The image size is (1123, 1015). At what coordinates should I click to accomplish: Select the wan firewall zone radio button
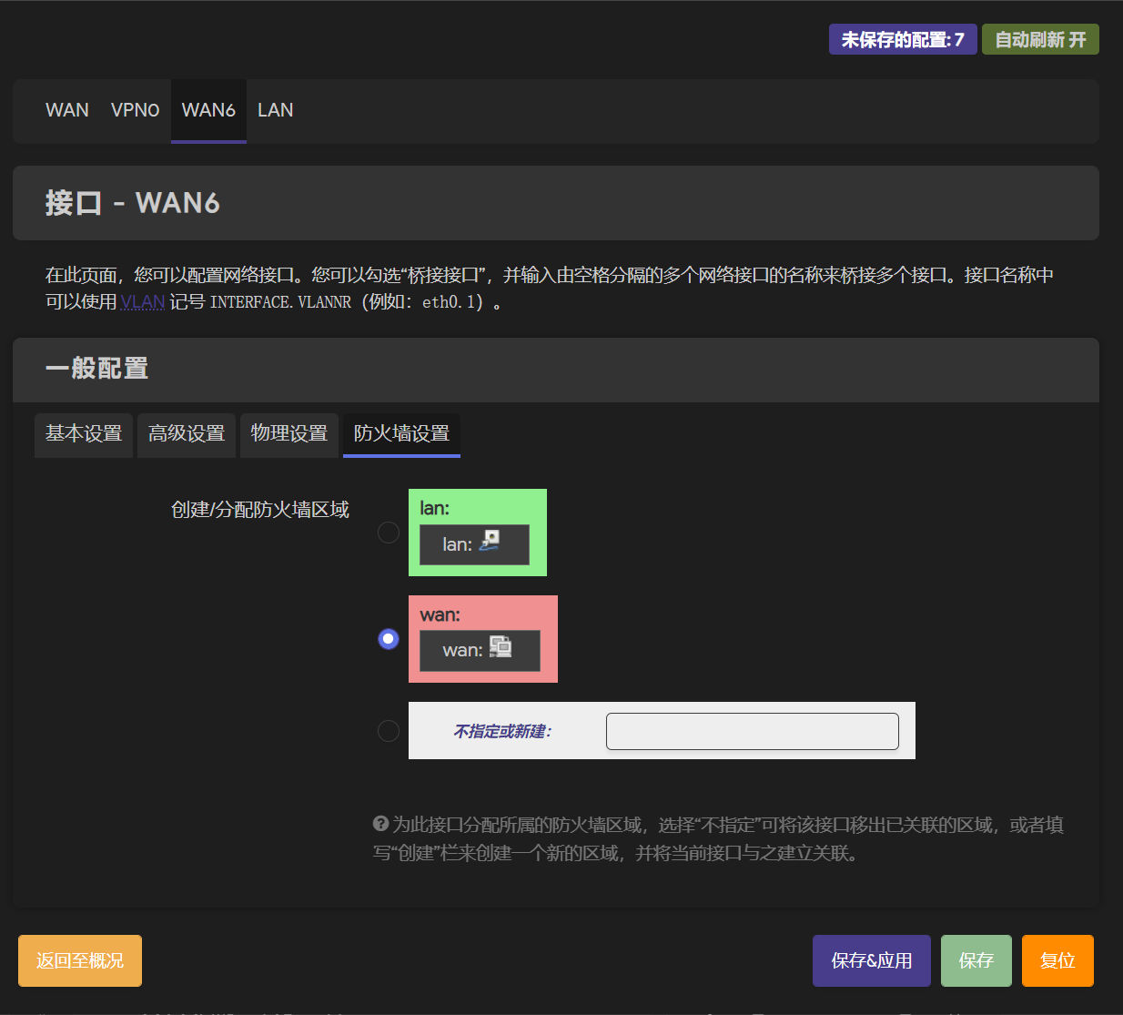pyautogui.click(x=389, y=639)
